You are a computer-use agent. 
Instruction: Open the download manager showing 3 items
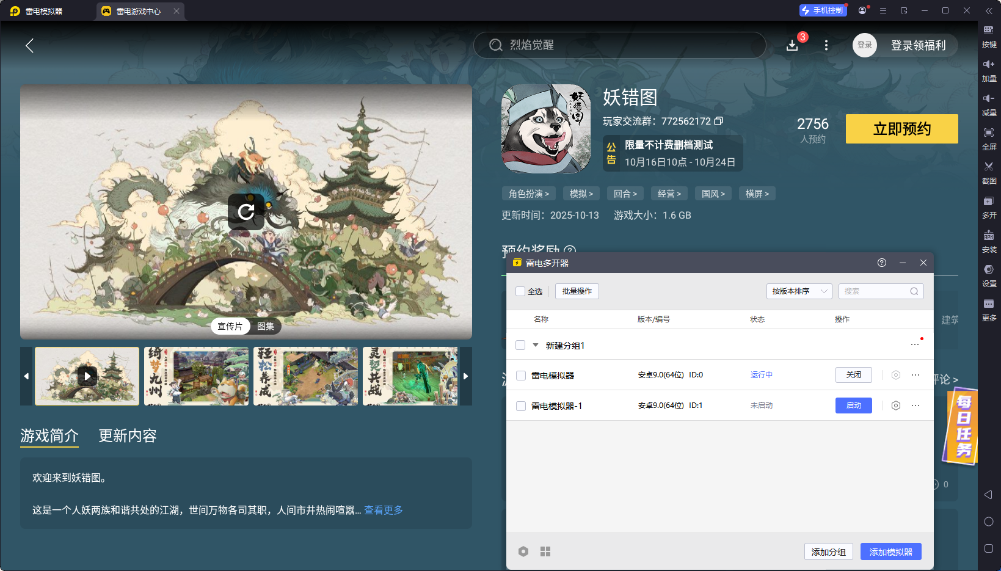click(792, 45)
